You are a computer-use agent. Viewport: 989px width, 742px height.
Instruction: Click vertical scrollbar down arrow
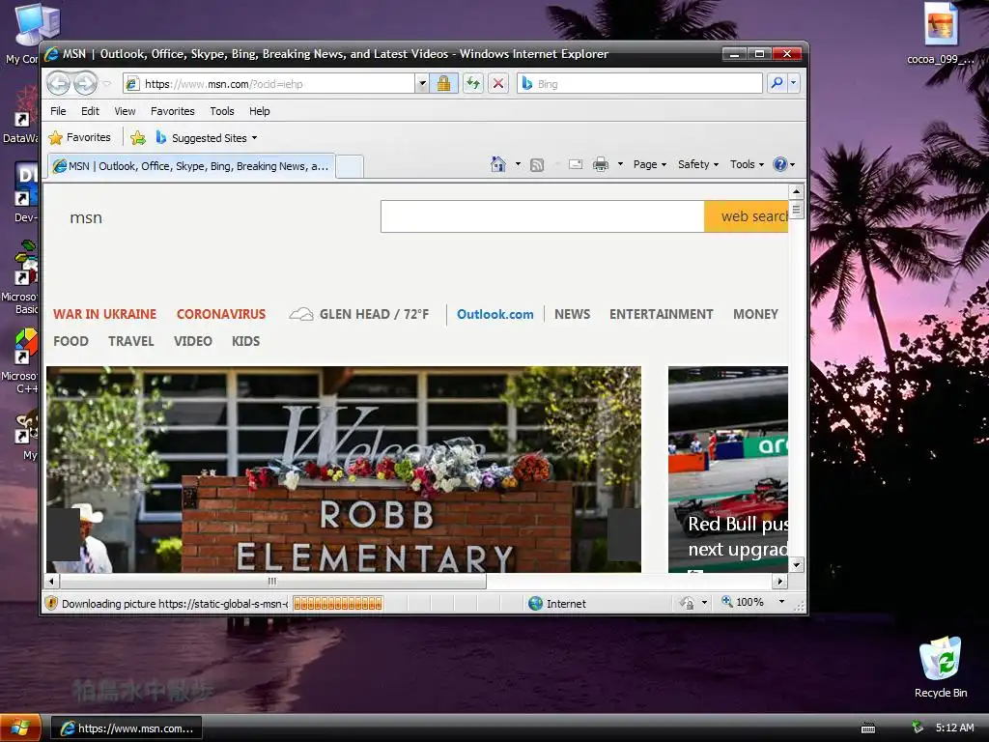click(x=797, y=565)
